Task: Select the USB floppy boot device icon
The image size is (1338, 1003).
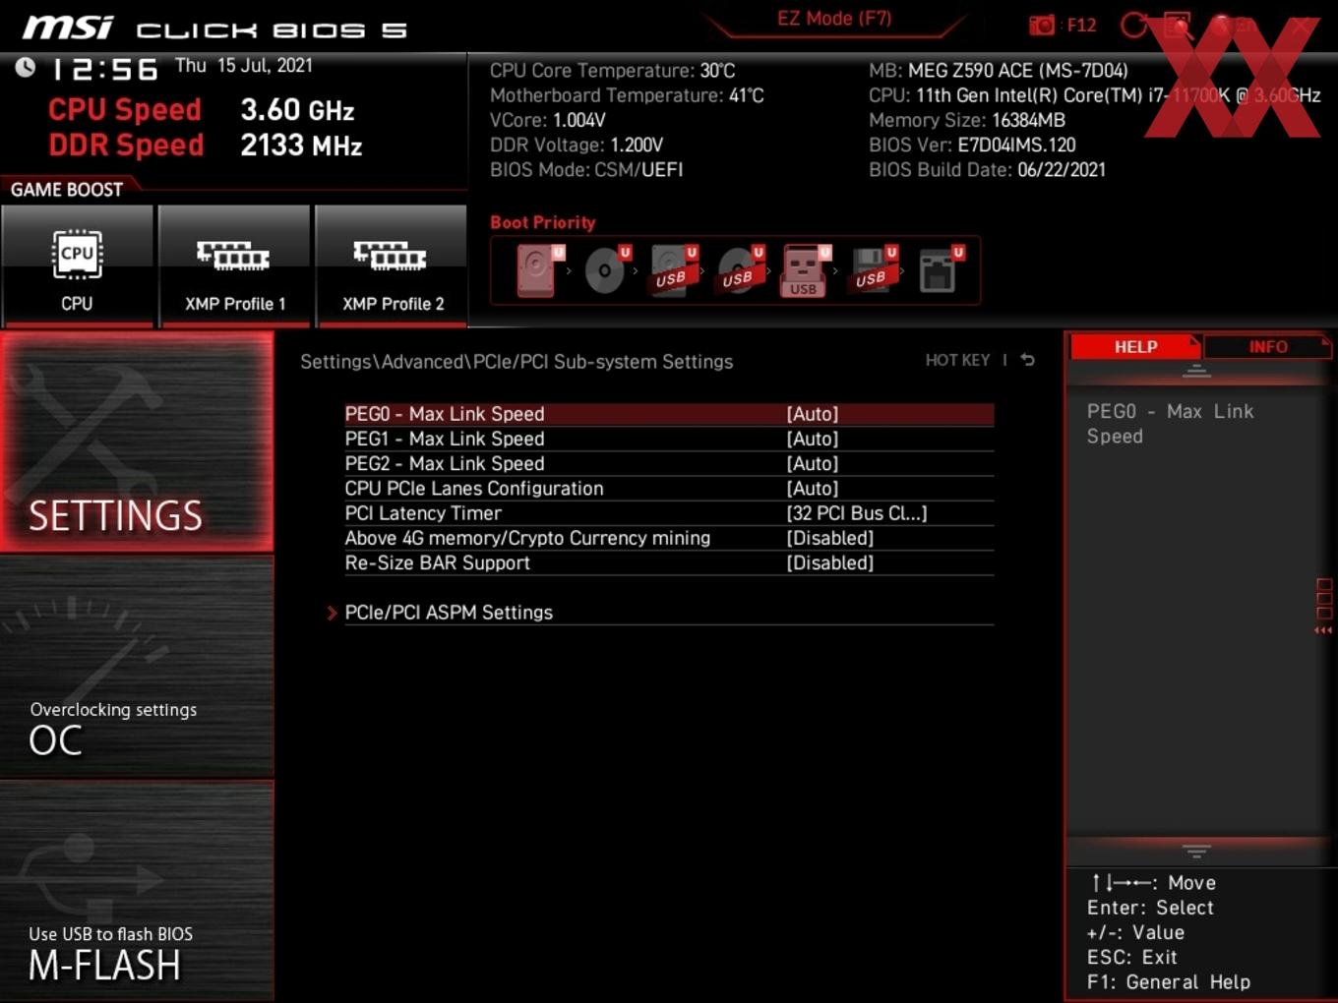Action: 873,270
